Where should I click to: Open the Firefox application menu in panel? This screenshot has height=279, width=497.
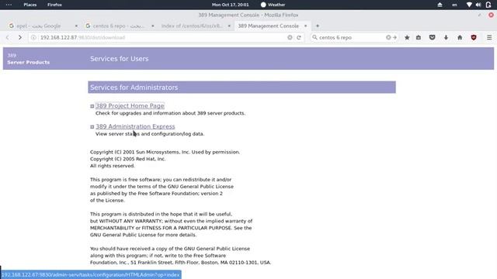(x=54, y=5)
